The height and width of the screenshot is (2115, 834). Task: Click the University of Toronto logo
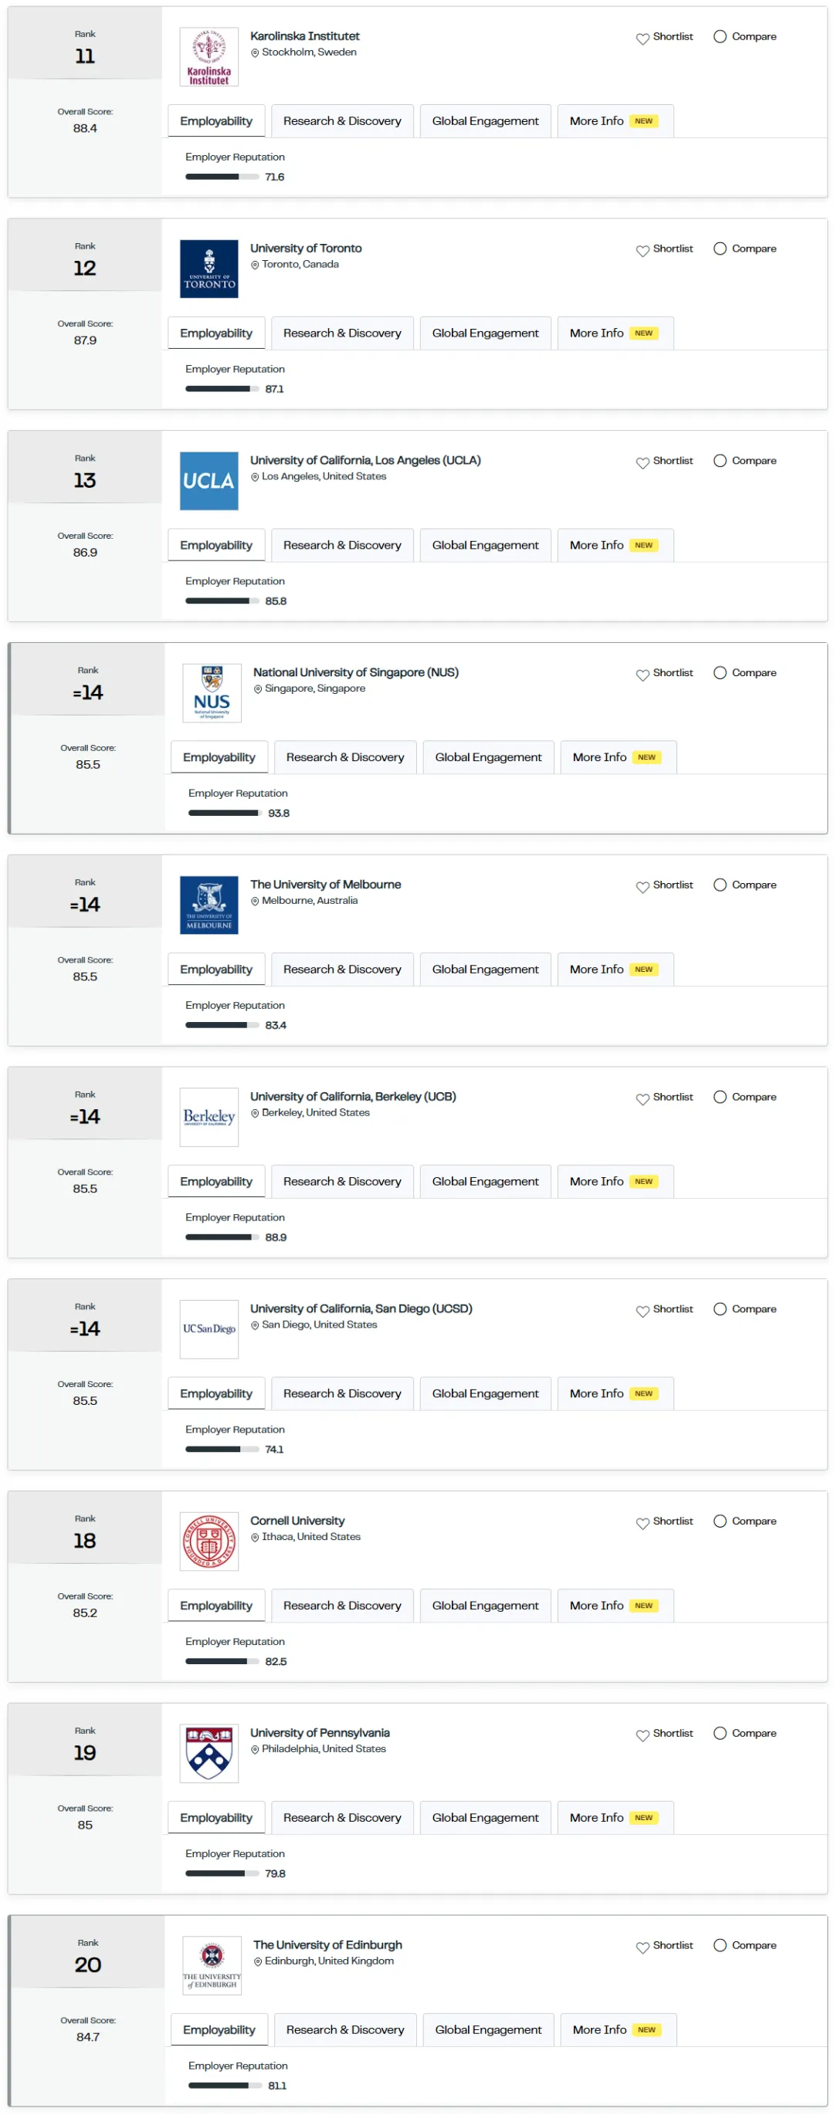click(x=208, y=269)
